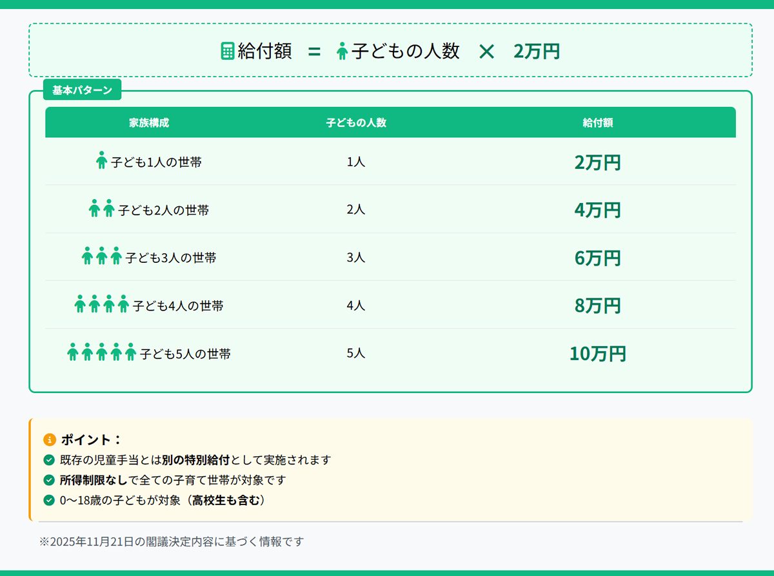Click checkmark beside 別の特別給付 line
The image size is (774, 576).
coord(49,460)
